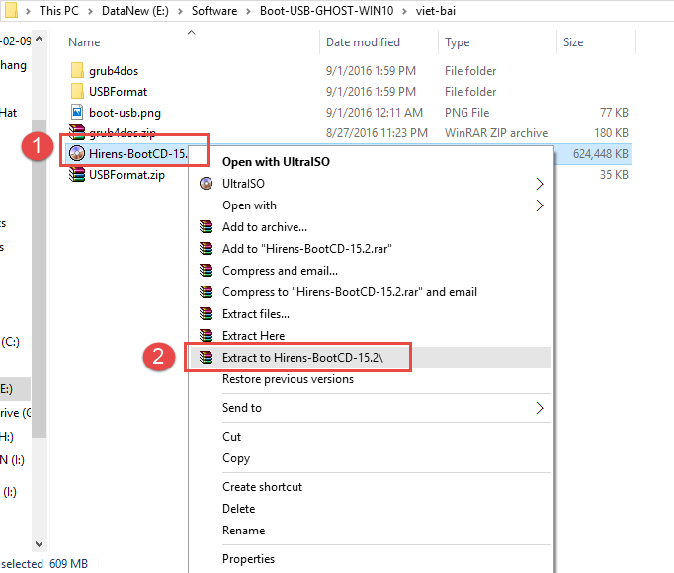Click WinRAR icon beside Extract files
The height and width of the screenshot is (573, 674).
point(206,314)
